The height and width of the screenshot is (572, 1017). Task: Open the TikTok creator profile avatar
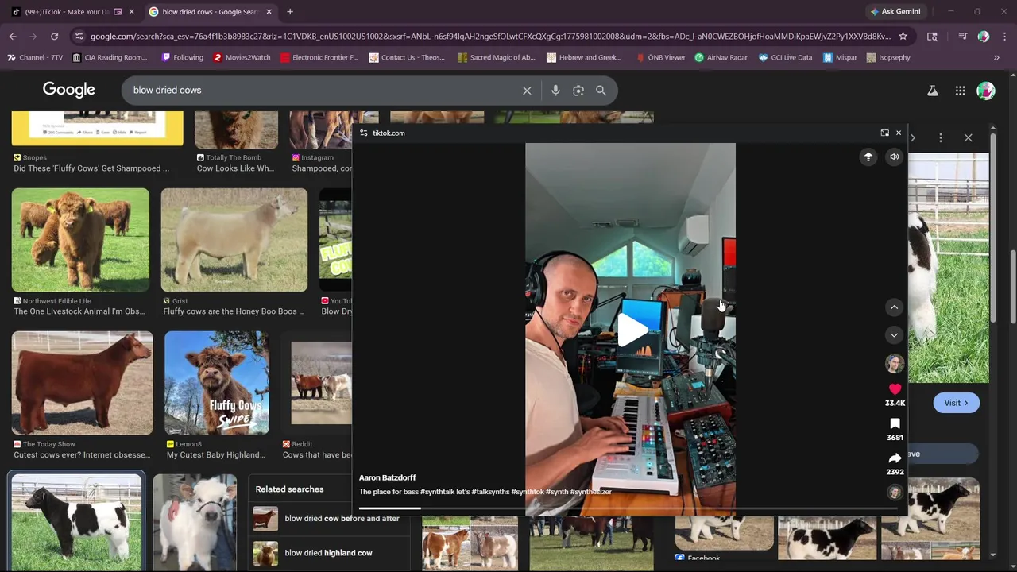coord(895,364)
